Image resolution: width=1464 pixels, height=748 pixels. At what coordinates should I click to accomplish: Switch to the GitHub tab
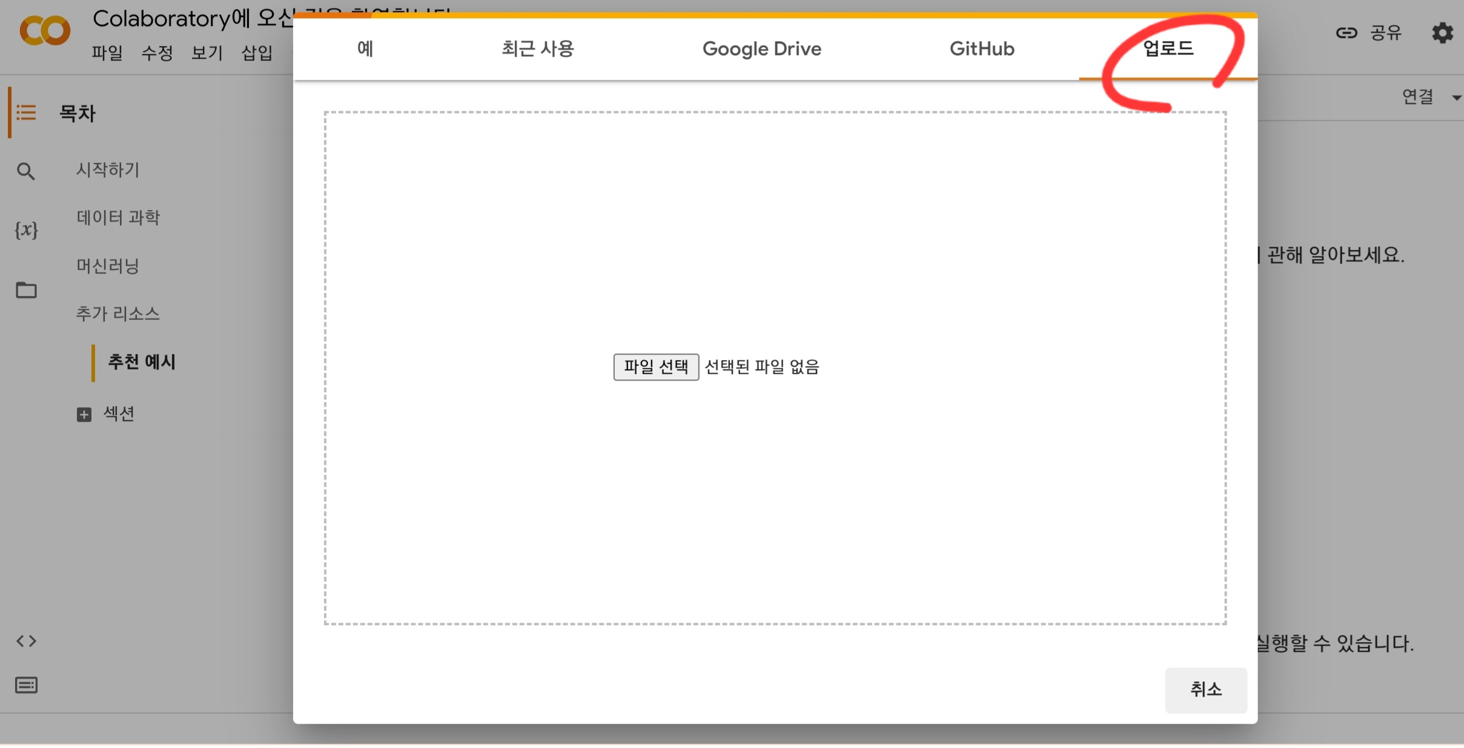tap(981, 48)
